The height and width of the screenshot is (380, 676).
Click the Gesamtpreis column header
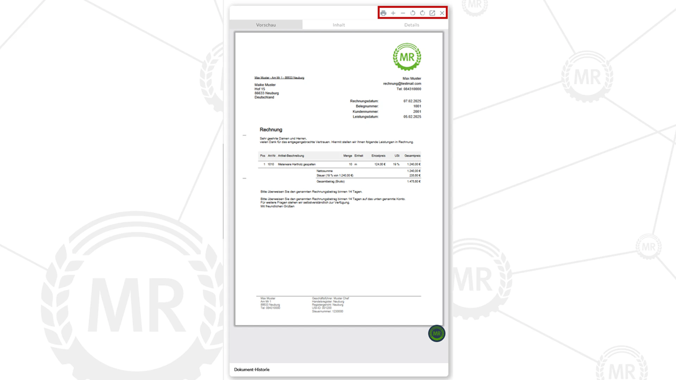click(413, 156)
